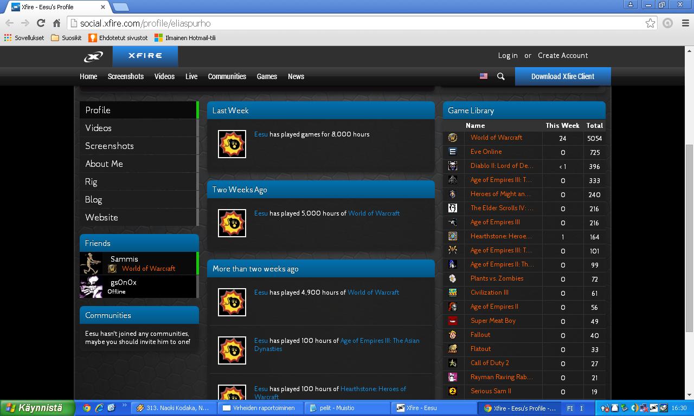Screen dimensions: 694x416
Task: Open the Hearthstone link in Game Library
Action: coord(500,236)
